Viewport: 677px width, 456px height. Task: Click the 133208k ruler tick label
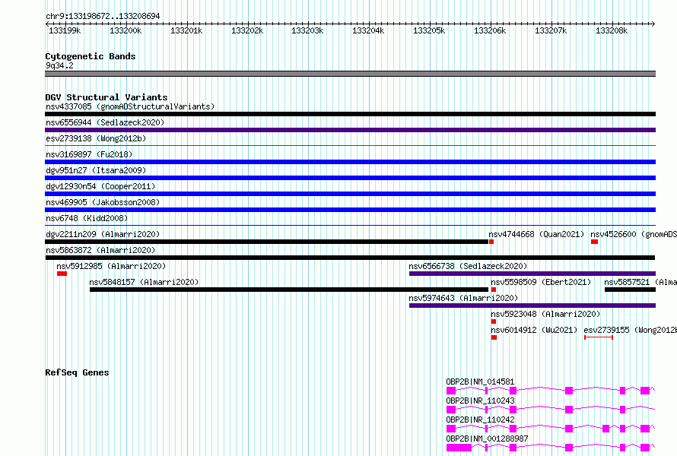[612, 30]
